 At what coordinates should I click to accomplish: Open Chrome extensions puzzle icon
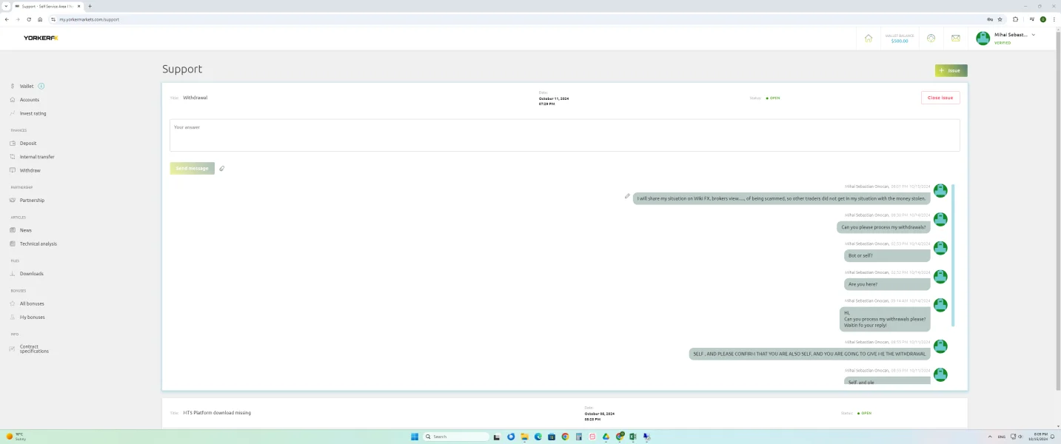[x=1015, y=19]
